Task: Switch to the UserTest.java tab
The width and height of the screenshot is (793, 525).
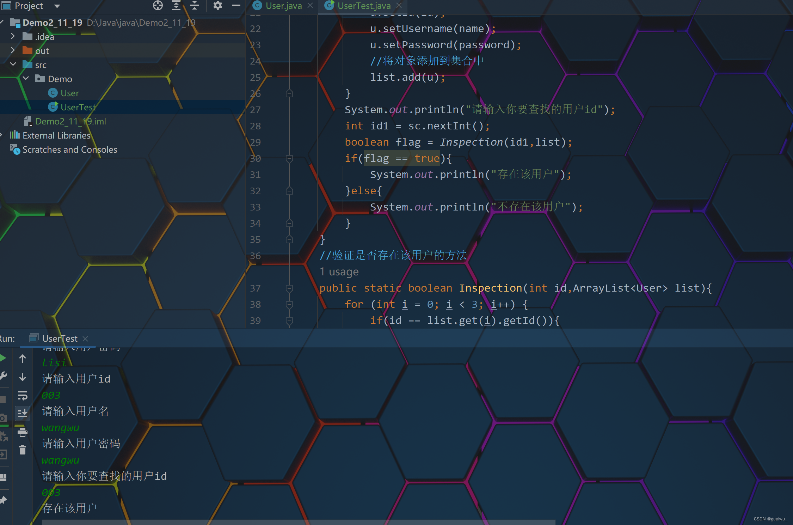Action: [x=364, y=6]
